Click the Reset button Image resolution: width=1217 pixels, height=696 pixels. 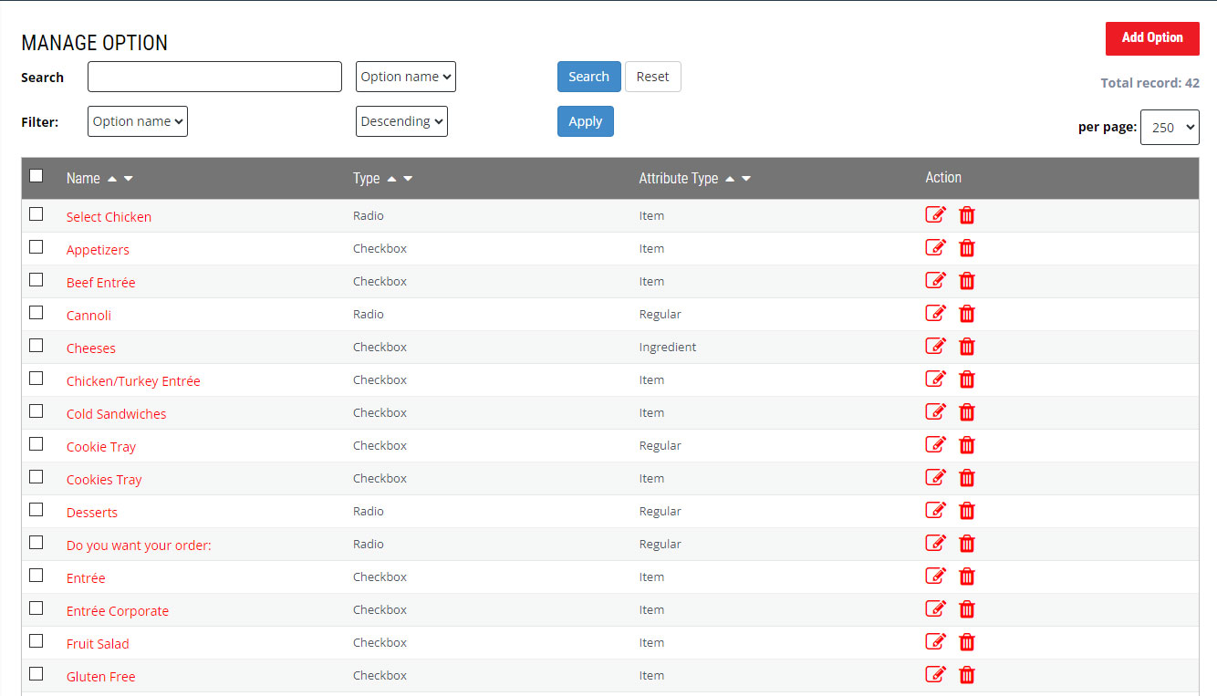(653, 77)
